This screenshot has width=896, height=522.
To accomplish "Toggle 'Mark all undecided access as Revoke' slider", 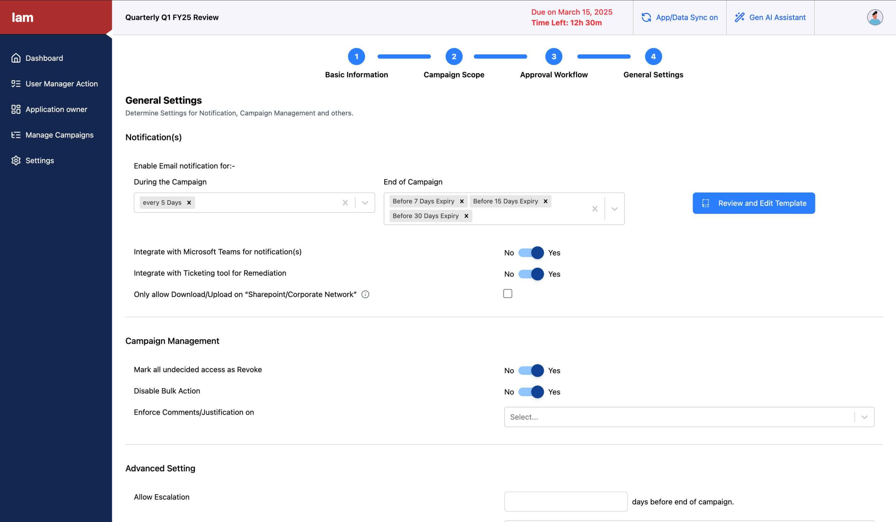I will coord(531,370).
